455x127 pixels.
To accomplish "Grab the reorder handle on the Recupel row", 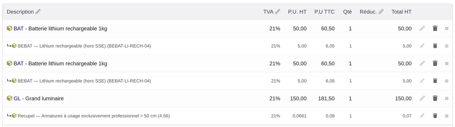I will 447,116.
